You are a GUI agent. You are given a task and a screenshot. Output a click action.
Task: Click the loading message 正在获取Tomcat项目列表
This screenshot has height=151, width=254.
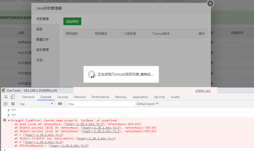tap(125, 74)
